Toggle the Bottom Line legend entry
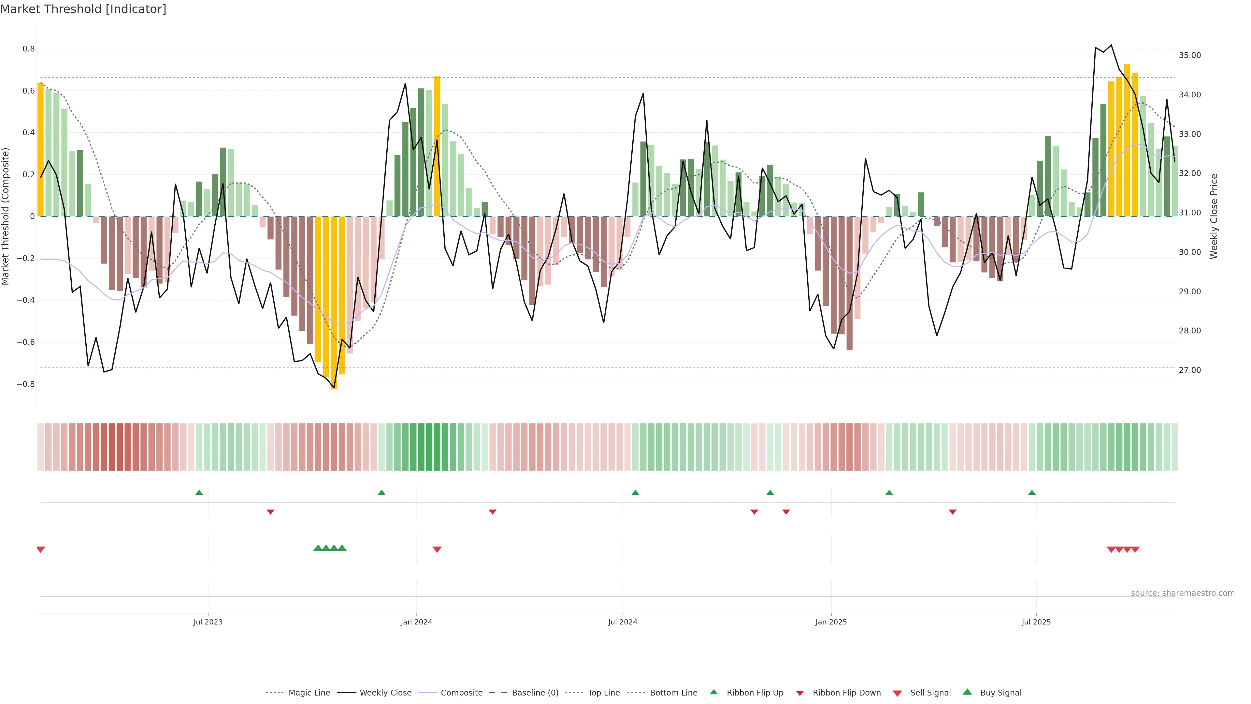This screenshot has width=1251, height=704. tap(673, 693)
